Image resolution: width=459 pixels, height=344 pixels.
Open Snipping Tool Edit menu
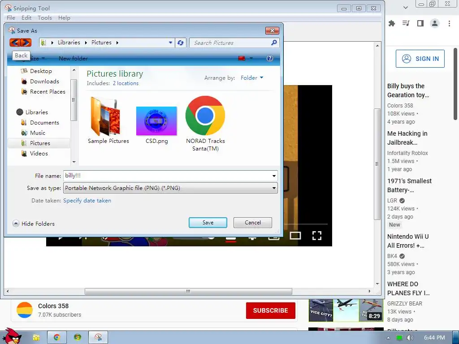26,18
